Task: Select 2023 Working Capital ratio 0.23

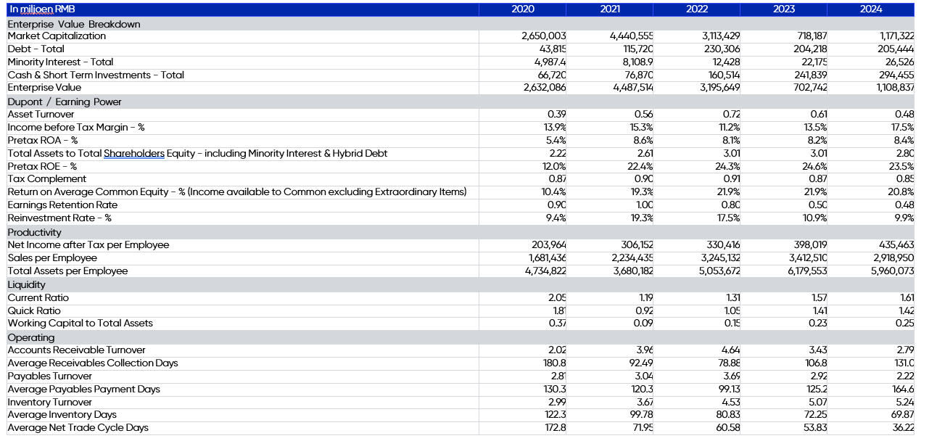Action: coord(819,323)
